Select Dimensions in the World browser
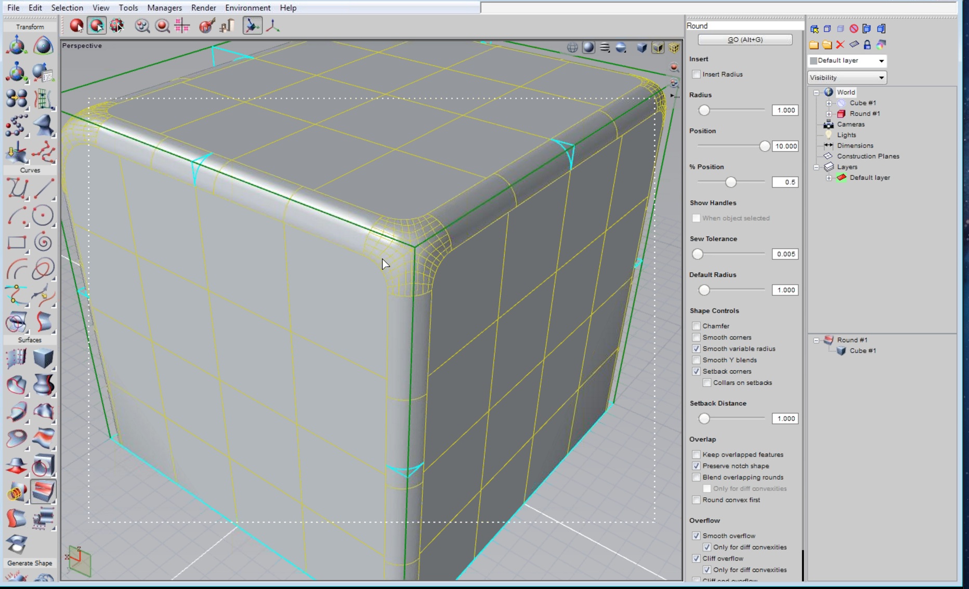969x589 pixels. click(x=855, y=145)
